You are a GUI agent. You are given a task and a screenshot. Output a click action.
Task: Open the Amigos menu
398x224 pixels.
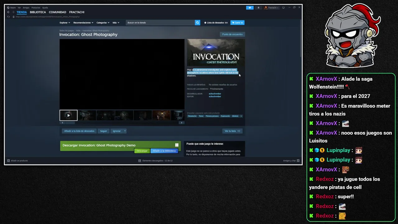click(26, 7)
